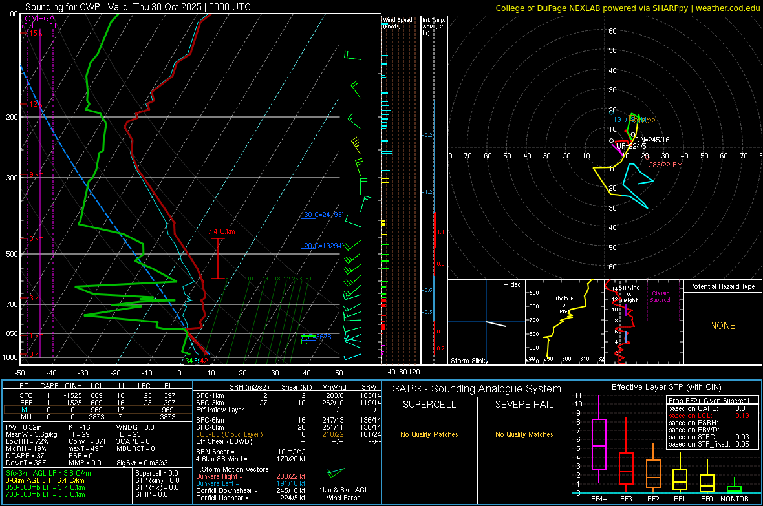Screen dimensions: 763x506
Task: Click the 'SR Wind v. Height' inset label
Action: coord(629,294)
